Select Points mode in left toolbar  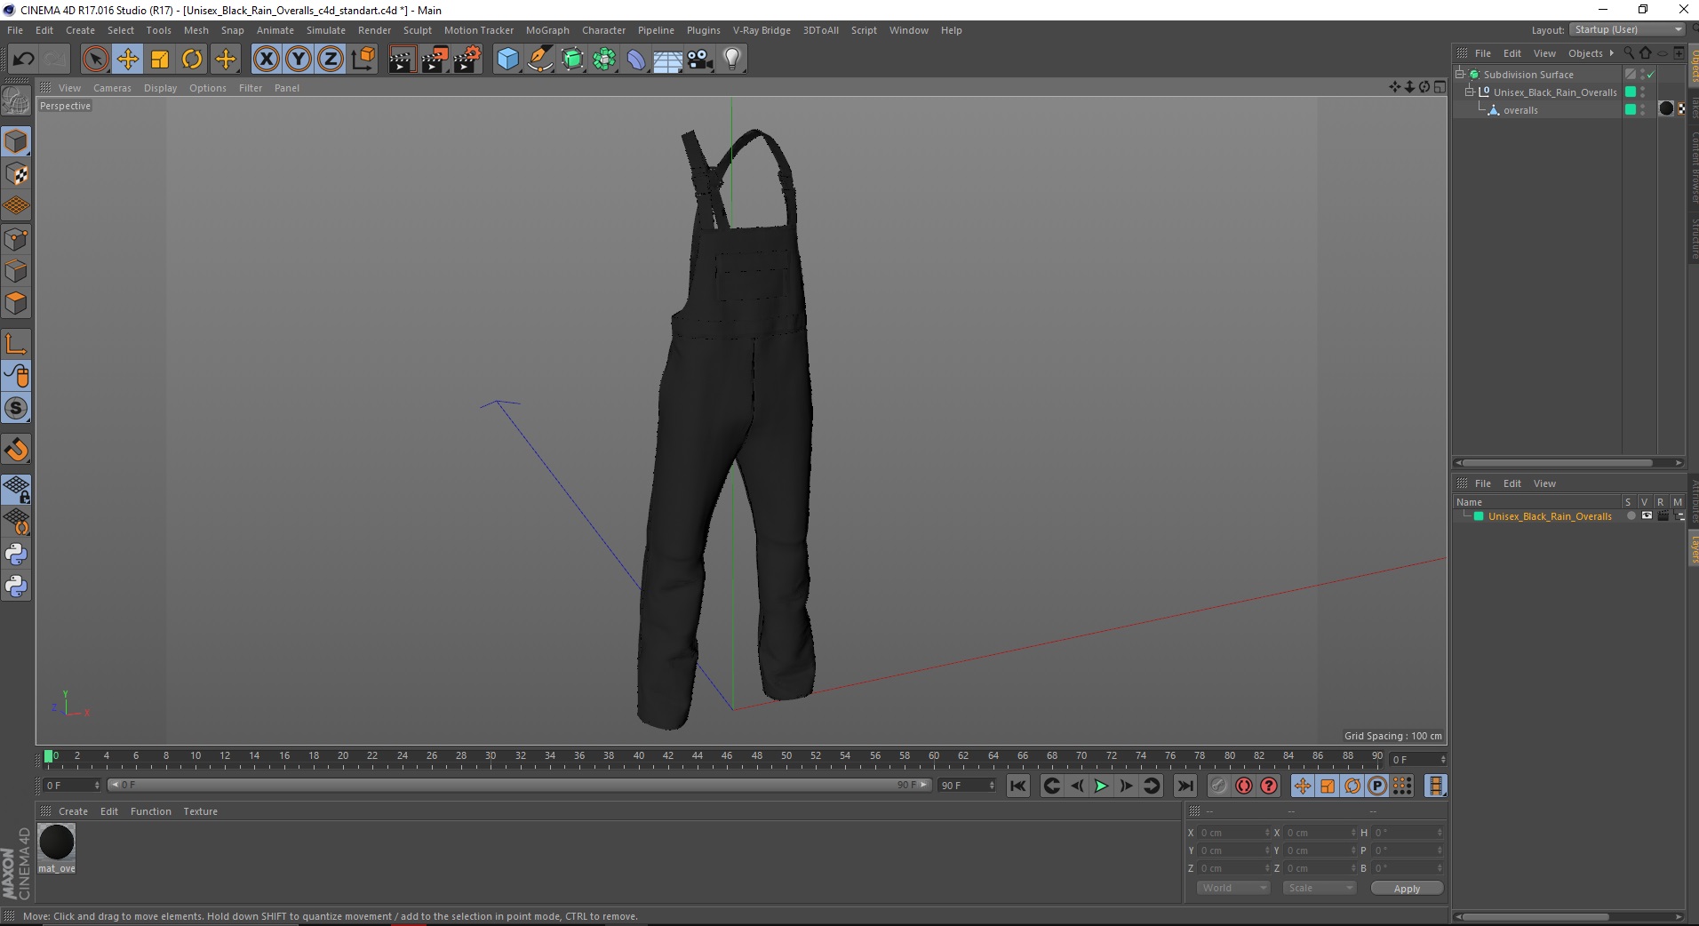coord(16,239)
